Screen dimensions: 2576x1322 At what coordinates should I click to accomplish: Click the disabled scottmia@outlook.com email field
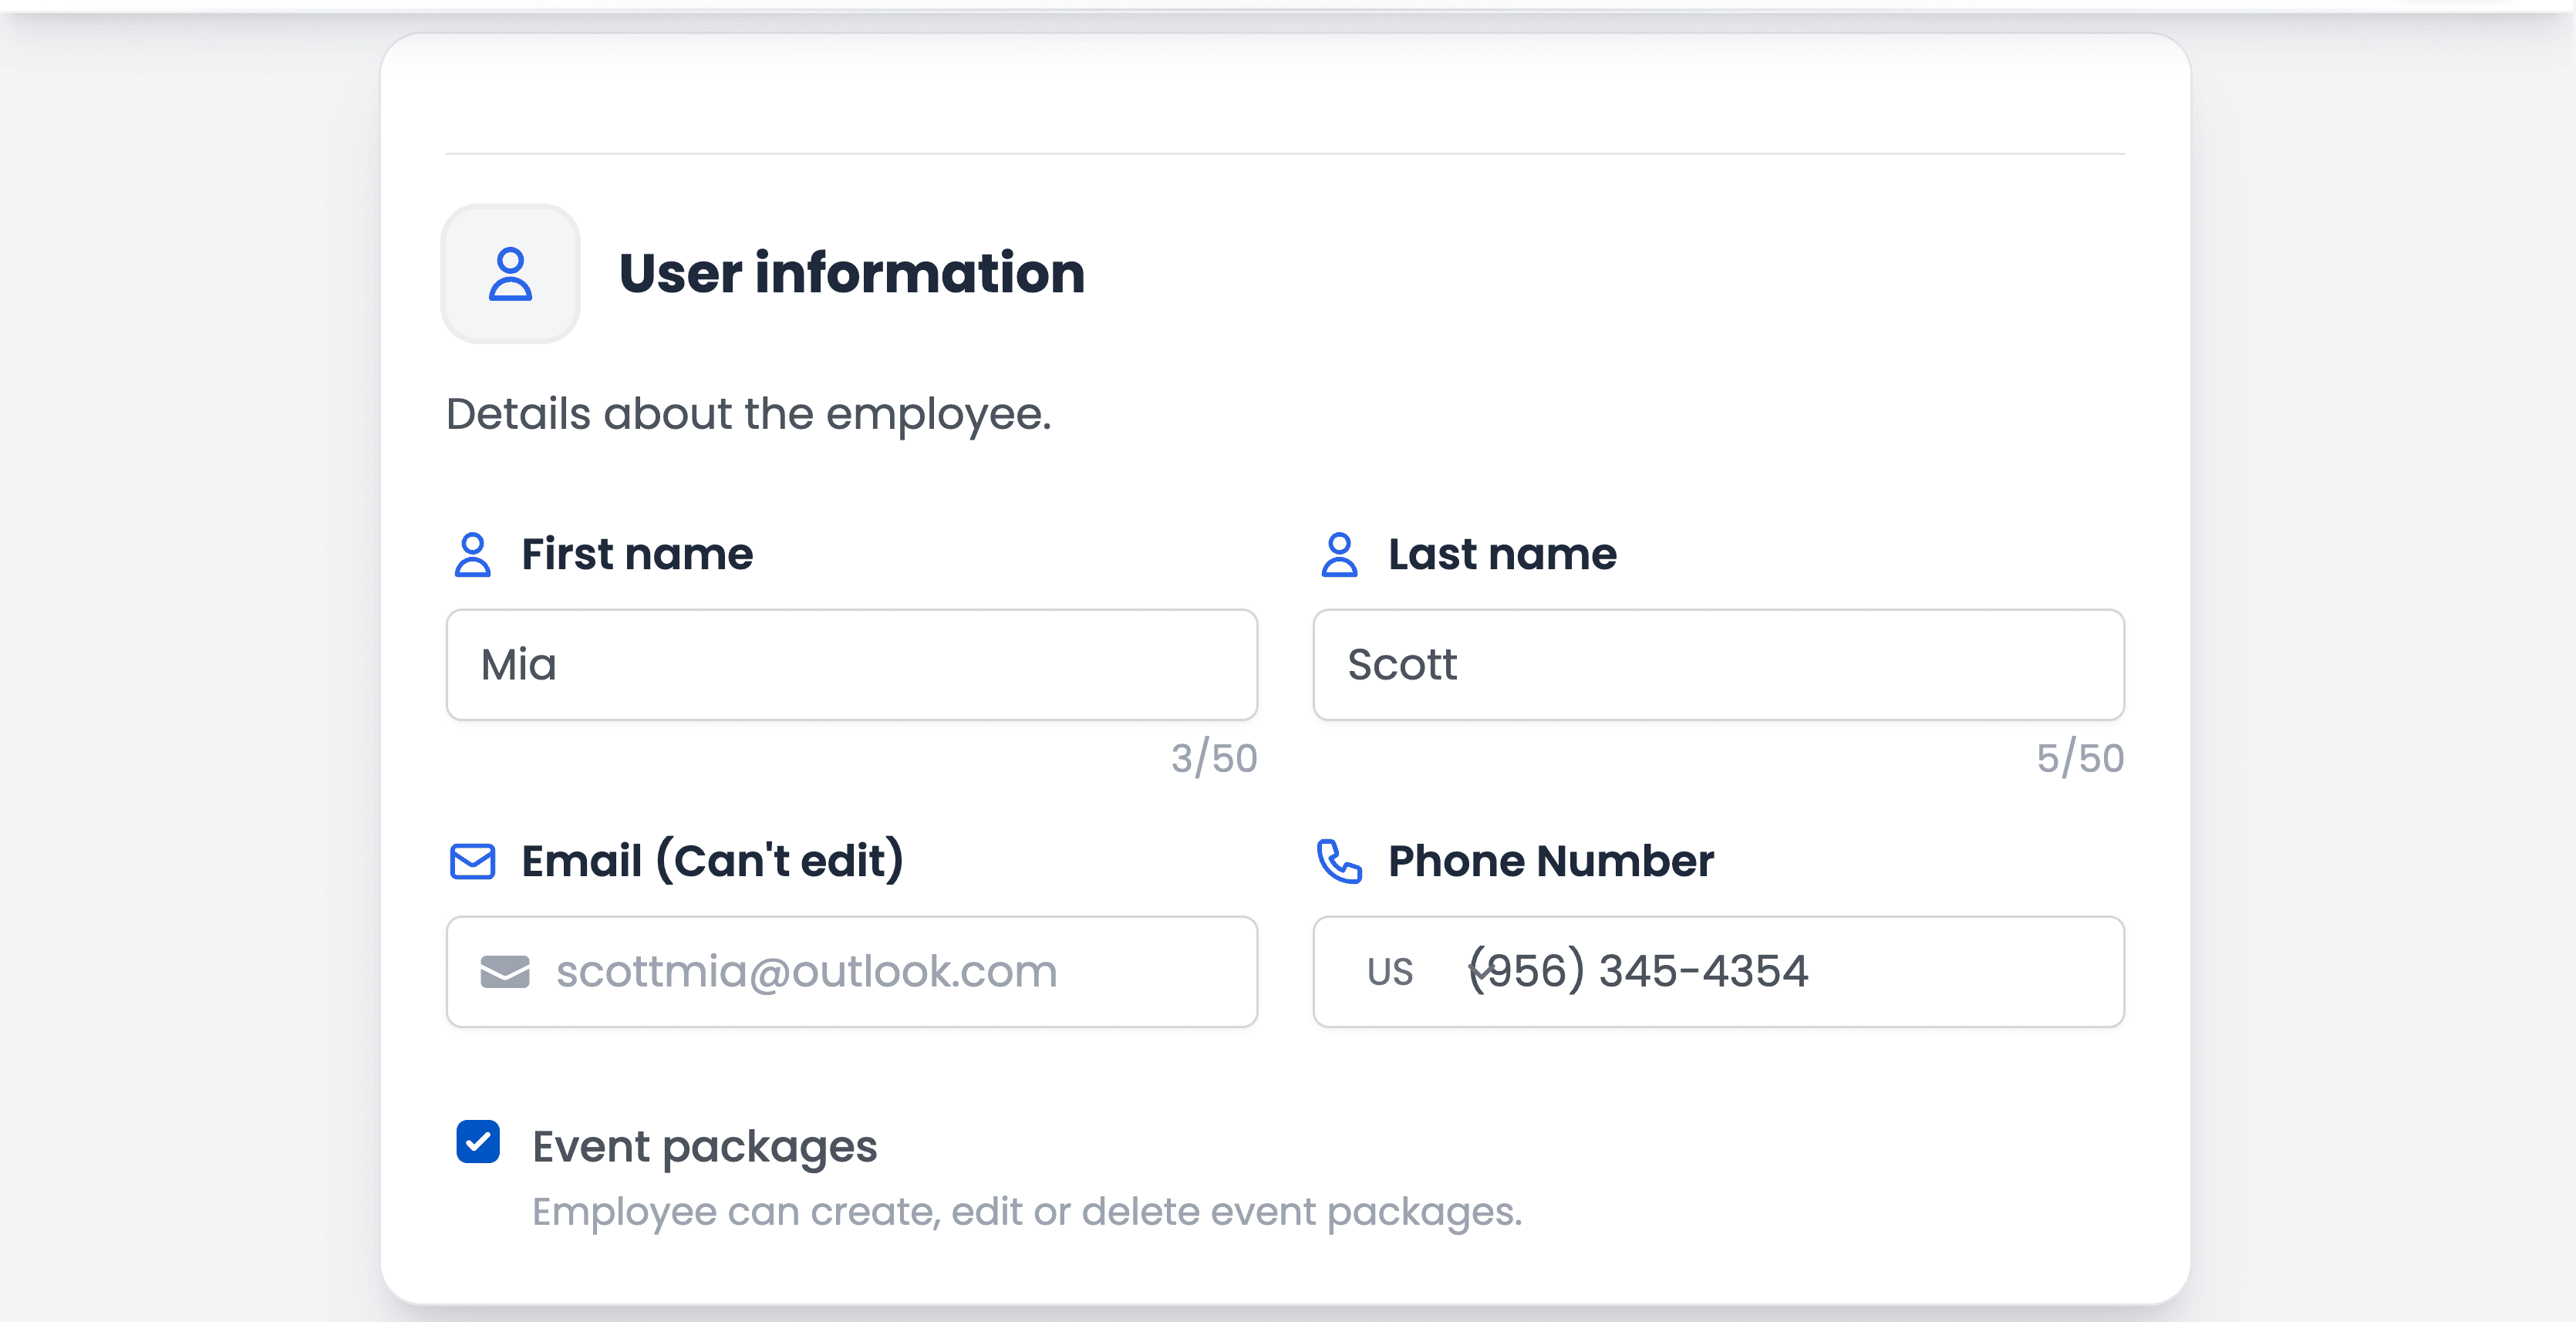point(852,972)
